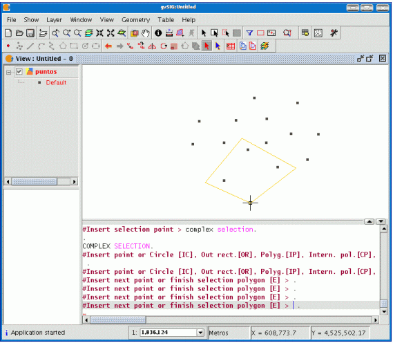This screenshot has height=343, width=393.
Task: Select the Rotate geometry tool
Action: (164, 46)
